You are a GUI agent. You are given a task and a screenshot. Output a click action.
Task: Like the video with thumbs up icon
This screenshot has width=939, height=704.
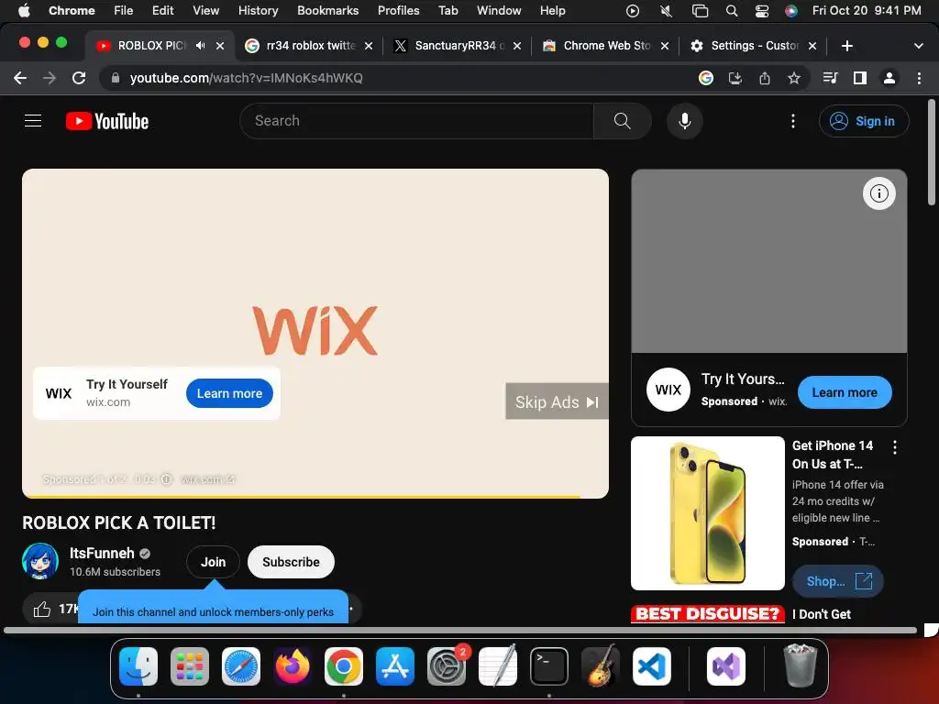tap(42, 610)
